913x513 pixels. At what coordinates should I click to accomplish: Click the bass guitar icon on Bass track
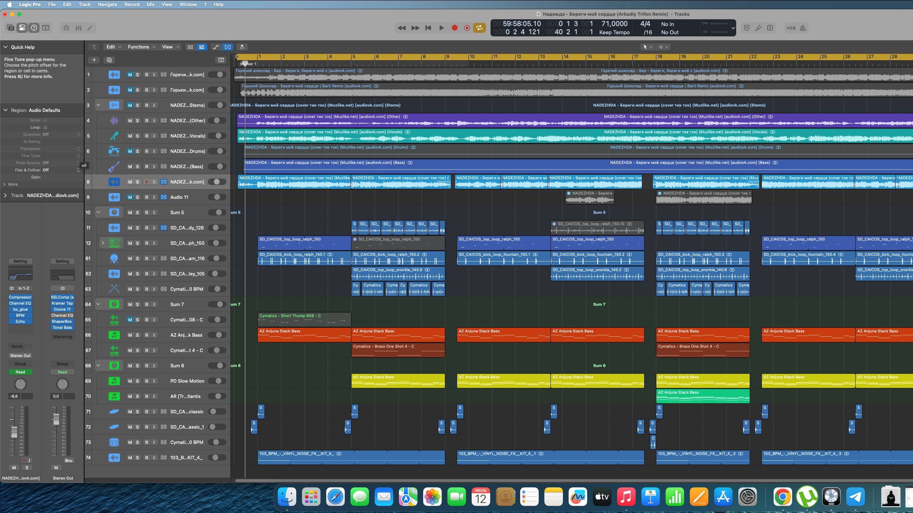pyautogui.click(x=114, y=166)
